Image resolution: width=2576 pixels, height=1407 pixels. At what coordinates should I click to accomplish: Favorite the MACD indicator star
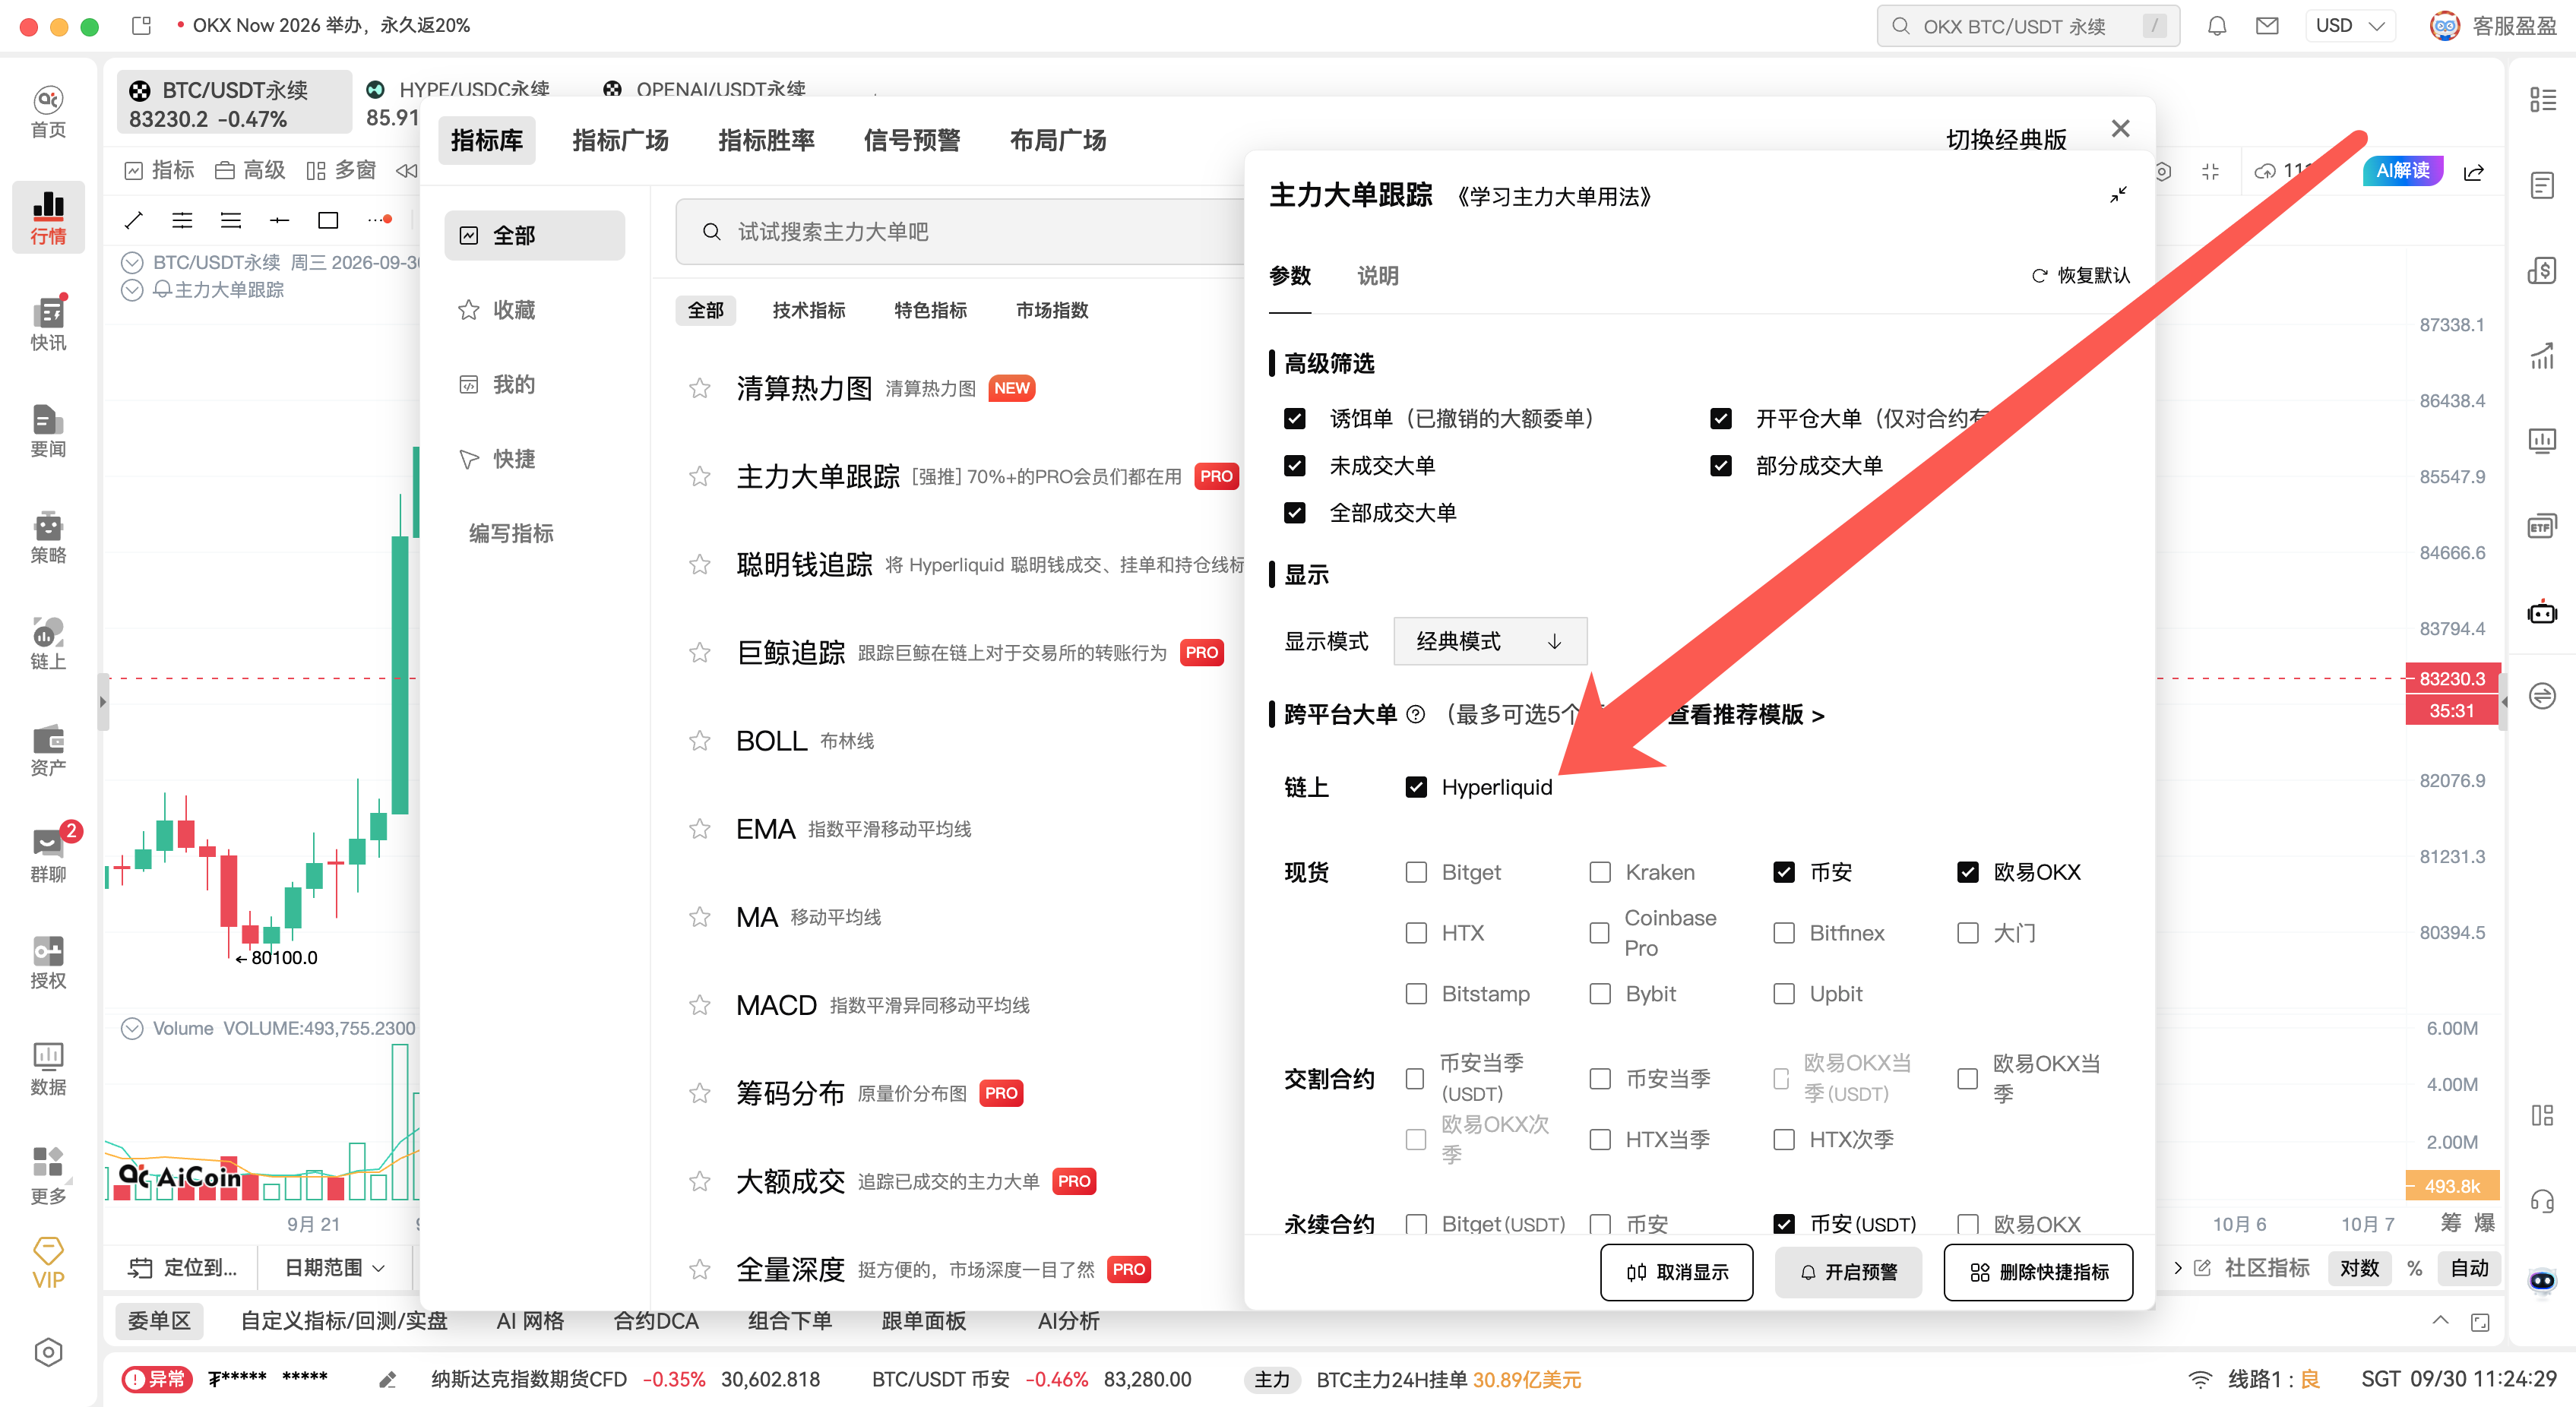pos(700,1005)
